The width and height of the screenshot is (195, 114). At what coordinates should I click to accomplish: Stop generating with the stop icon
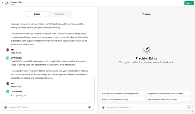coord(90,107)
